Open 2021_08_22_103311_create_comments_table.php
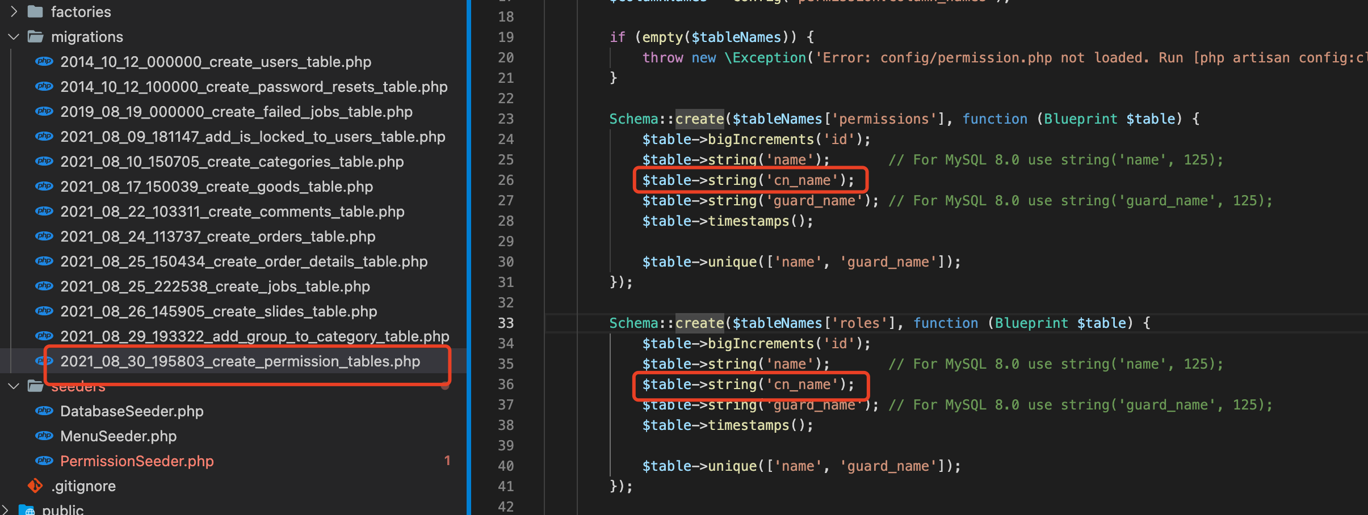The height and width of the screenshot is (515, 1368). point(232,212)
